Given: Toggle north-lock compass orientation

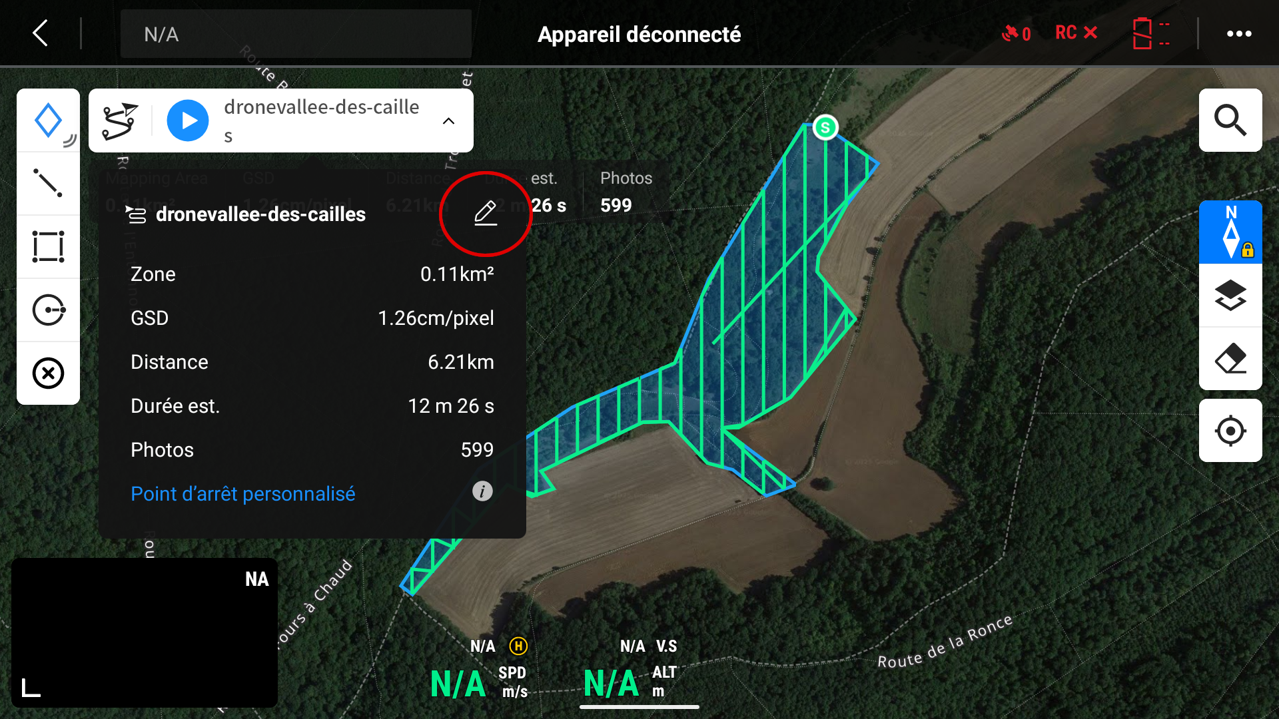Looking at the screenshot, I should pyautogui.click(x=1230, y=232).
